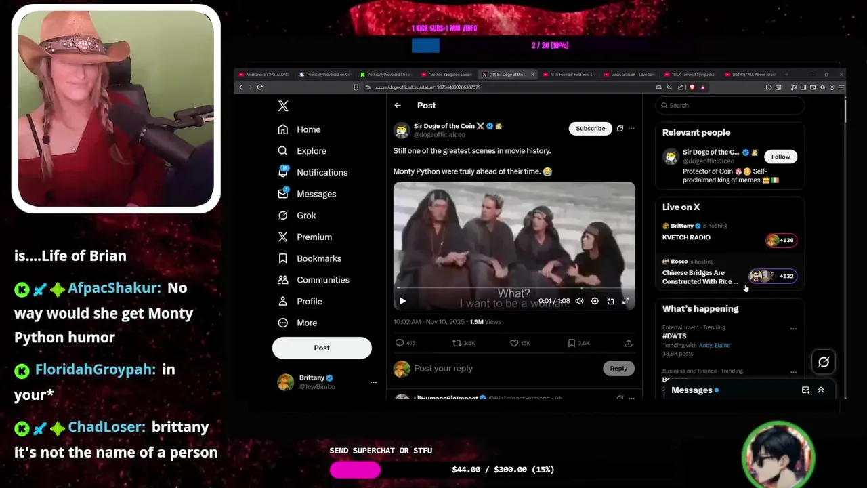
Task: Open the More menu in the sidebar
Action: click(297, 323)
